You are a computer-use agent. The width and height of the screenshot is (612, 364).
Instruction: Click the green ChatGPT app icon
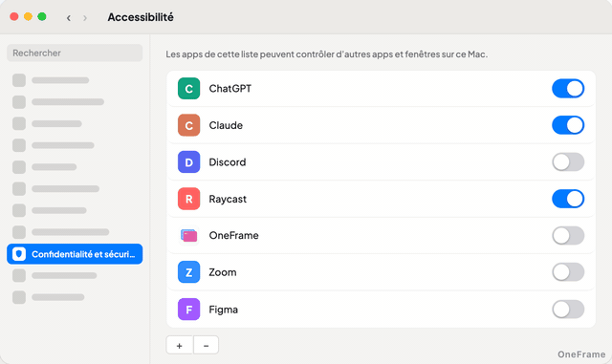coord(189,89)
